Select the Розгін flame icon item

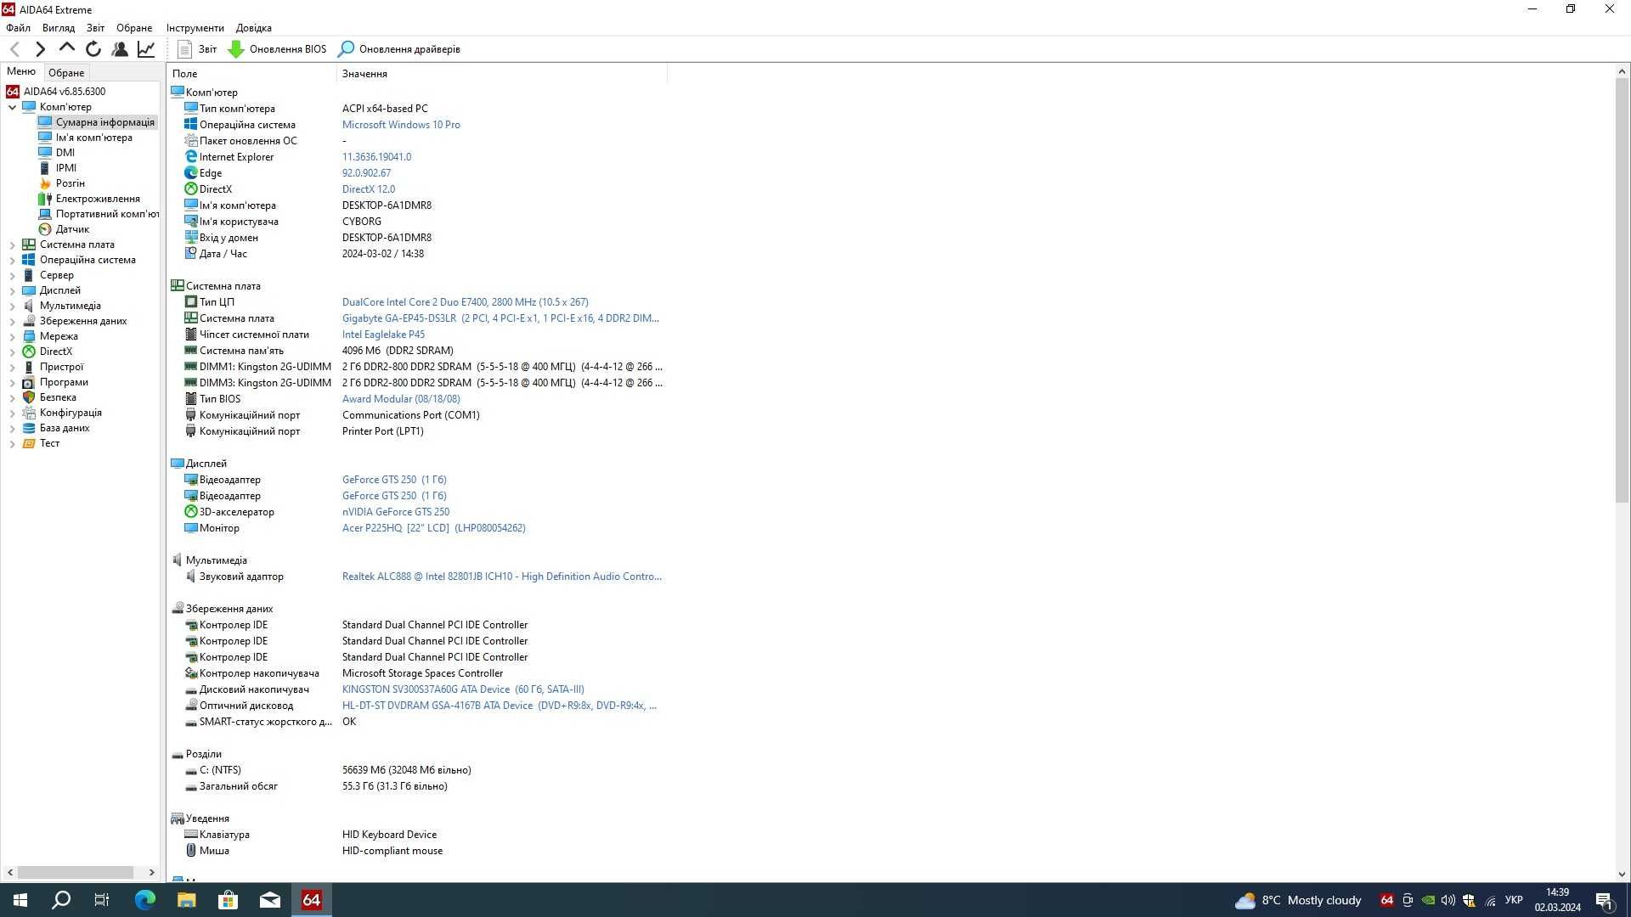click(x=45, y=183)
